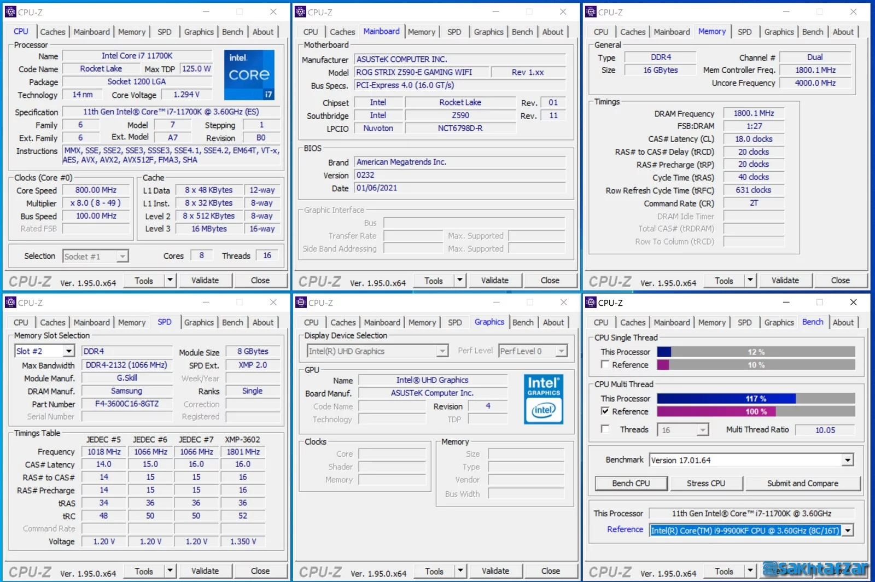Screen dimensions: 875x582
Task: Click the CPU-Z title icon in the SPD window
Action: [x=10, y=302]
